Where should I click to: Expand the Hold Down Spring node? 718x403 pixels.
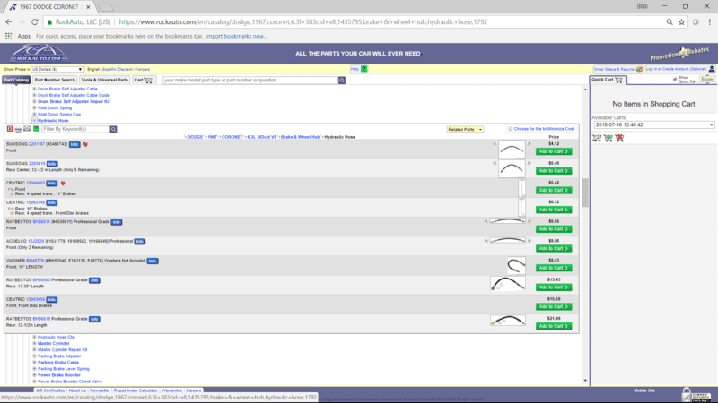tap(34, 107)
